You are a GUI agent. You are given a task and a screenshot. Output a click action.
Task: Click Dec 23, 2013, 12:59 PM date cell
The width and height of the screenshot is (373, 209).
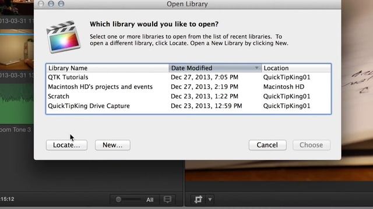(x=206, y=106)
